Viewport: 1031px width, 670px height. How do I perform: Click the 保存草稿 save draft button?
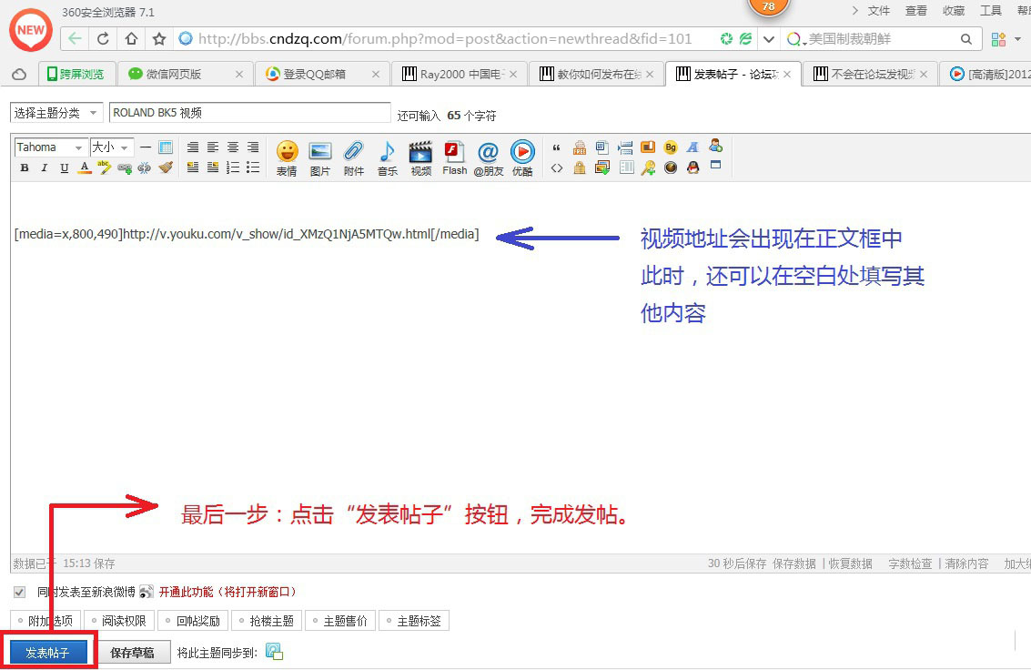tap(133, 653)
